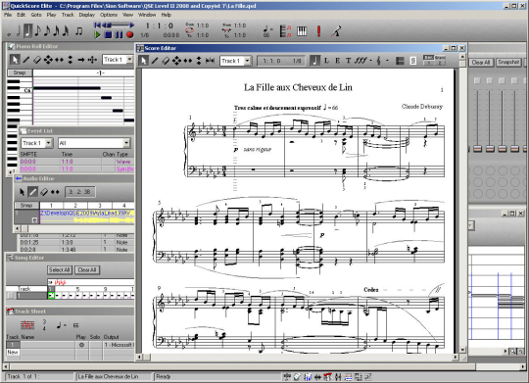Toggle the Snap button in the Piano Roll Editor
The height and width of the screenshot is (383, 529).
tap(20, 72)
